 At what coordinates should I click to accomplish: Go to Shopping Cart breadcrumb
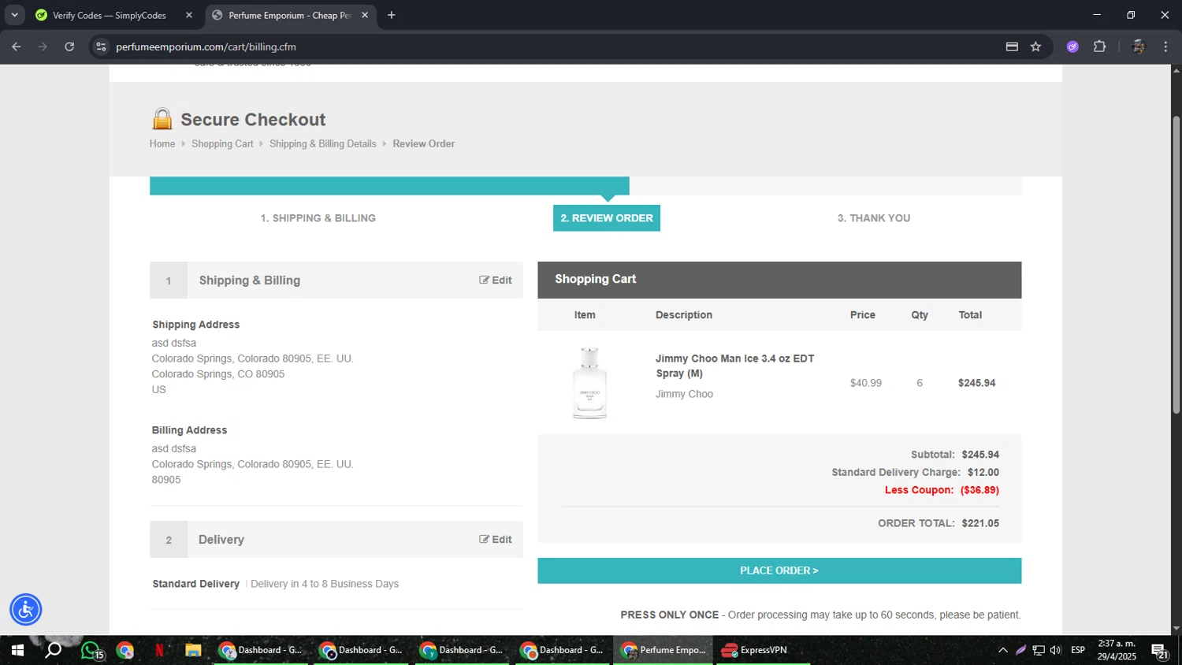coord(222,143)
